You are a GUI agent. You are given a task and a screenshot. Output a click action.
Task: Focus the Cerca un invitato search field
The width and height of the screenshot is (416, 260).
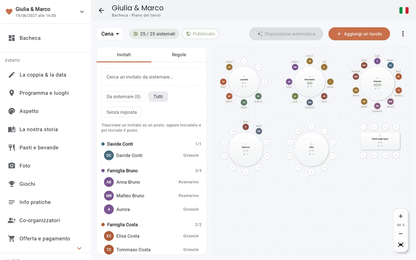click(151, 77)
